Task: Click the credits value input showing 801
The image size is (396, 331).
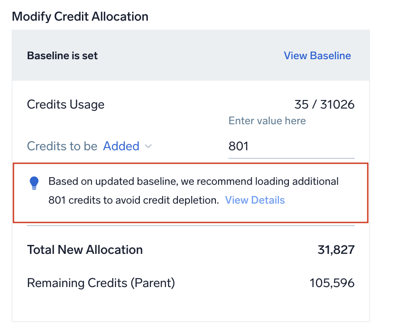Action: [x=291, y=146]
